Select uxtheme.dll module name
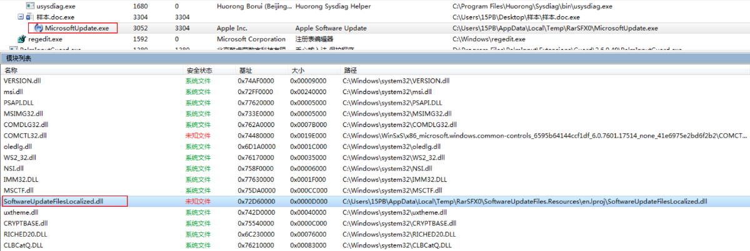The width and height of the screenshot is (750, 251). point(22,212)
